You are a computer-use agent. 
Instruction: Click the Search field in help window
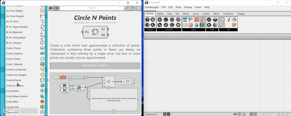(x=92, y=8)
